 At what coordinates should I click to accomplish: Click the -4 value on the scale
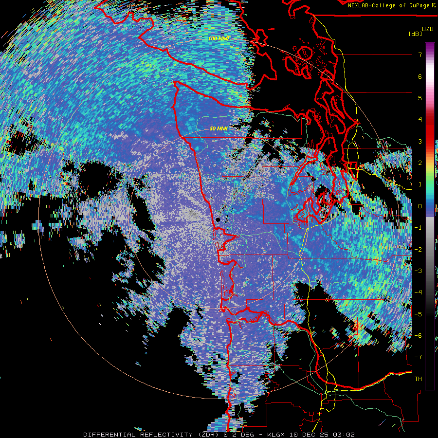point(418,292)
